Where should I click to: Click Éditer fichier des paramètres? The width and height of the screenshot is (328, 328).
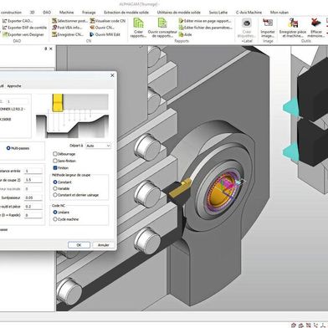coord(206,28)
